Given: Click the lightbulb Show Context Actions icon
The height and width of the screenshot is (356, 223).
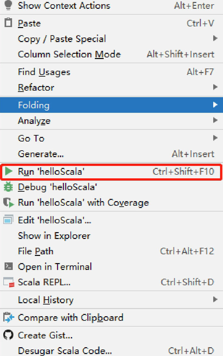Looking at the screenshot, I should point(8,5).
